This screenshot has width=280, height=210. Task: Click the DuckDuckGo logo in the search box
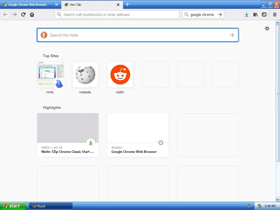pos(44,35)
